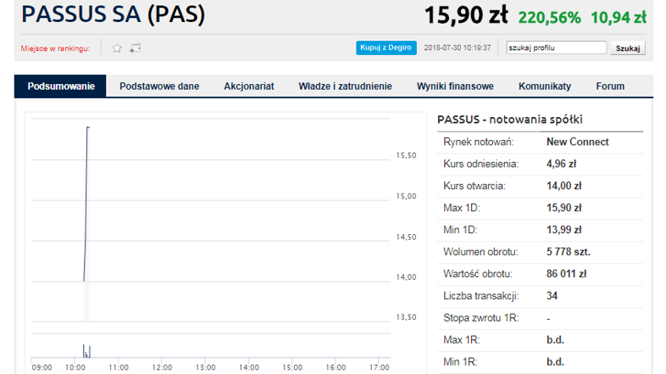
Task: Click the Szukaj search button
Action: pyautogui.click(x=628, y=48)
